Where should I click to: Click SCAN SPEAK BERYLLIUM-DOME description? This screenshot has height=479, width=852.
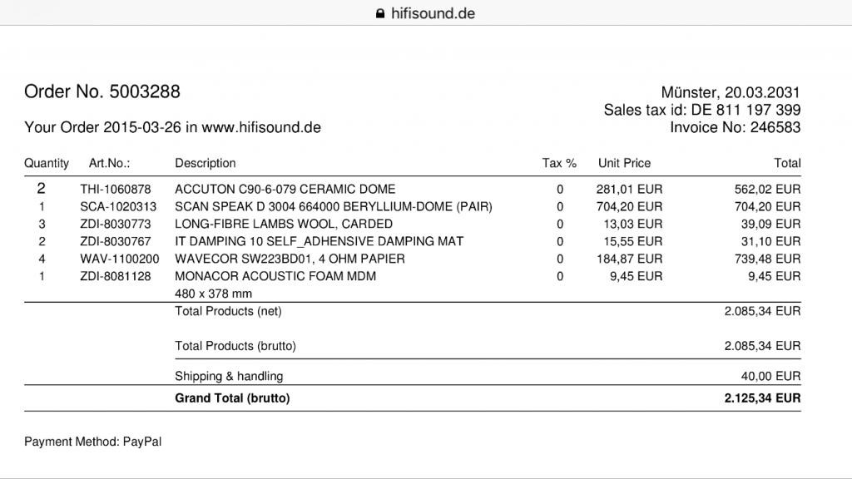334,207
